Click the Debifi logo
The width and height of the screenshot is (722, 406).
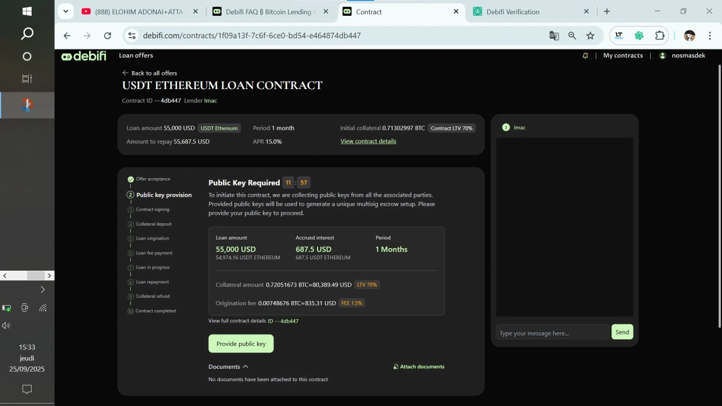click(83, 56)
